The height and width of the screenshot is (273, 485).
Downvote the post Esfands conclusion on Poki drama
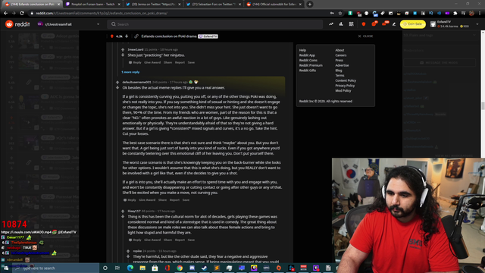tap(127, 36)
